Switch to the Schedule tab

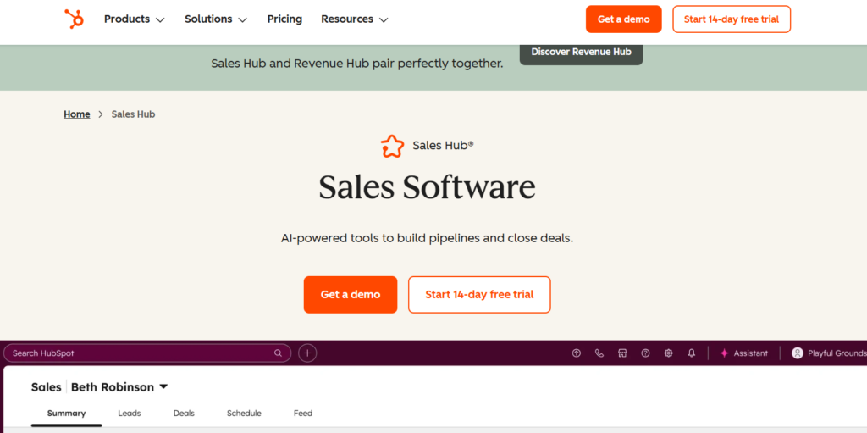(244, 413)
